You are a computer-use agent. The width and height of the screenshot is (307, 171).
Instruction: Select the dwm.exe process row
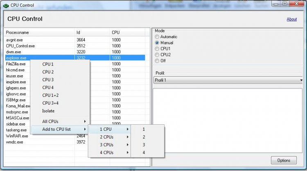pyautogui.click(x=75, y=52)
